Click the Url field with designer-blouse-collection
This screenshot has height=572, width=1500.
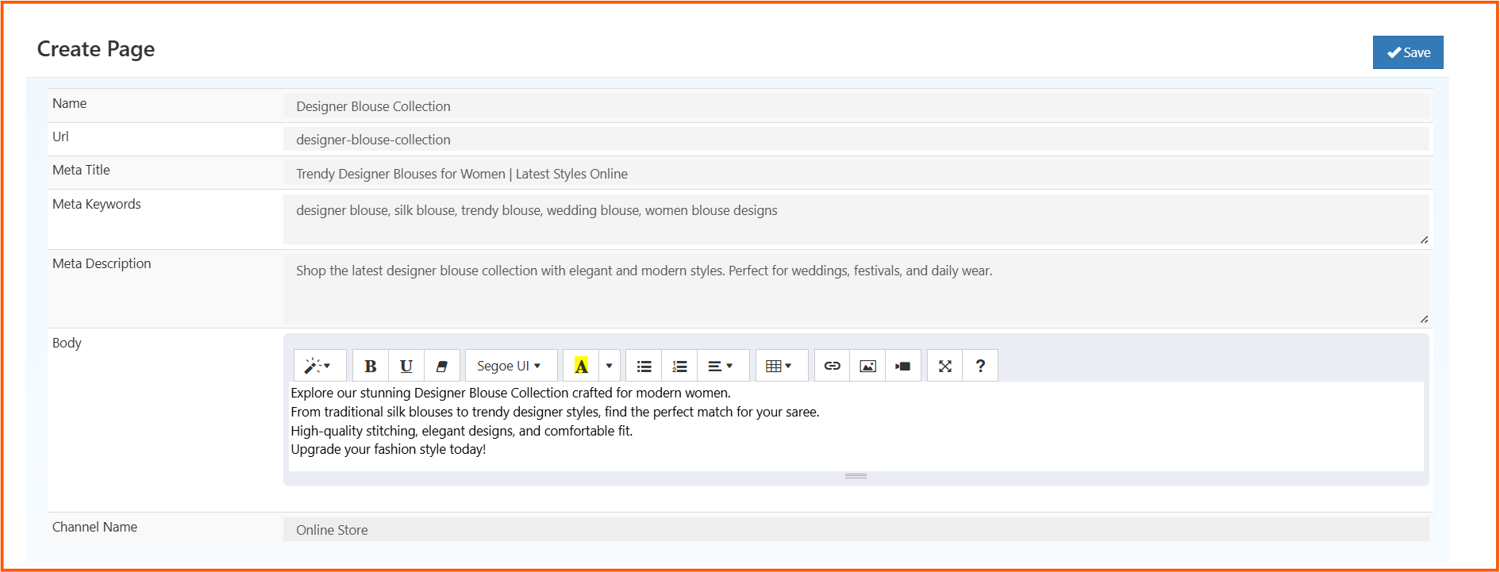pyautogui.click(x=856, y=140)
